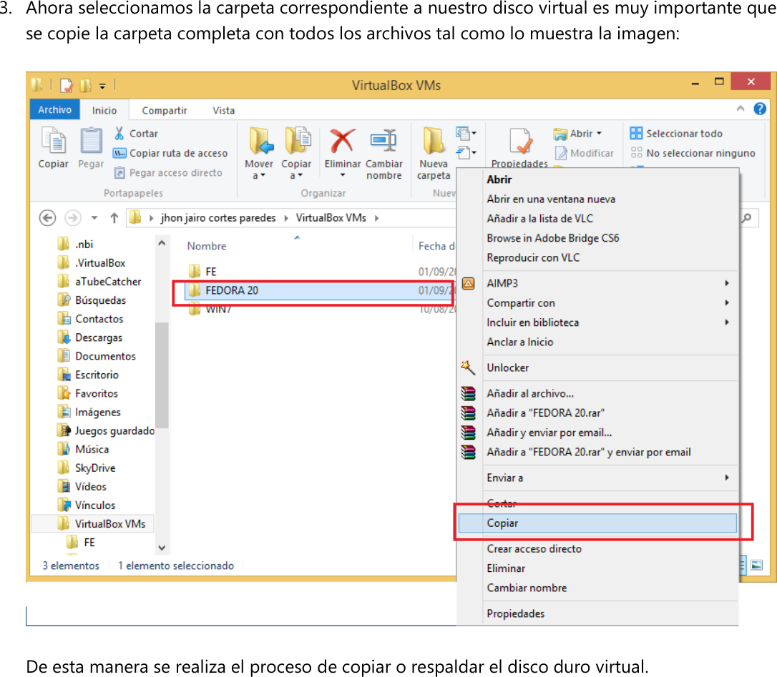Screen dimensions: 777x677
Task: Expand the breadcrumb arrow after VirtualBox VMs
Action: tap(377, 218)
